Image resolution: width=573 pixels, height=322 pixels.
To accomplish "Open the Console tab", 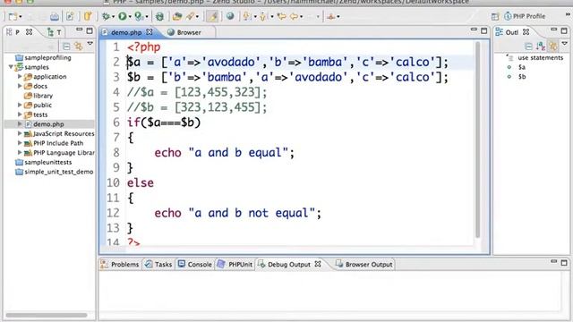I will (195, 265).
